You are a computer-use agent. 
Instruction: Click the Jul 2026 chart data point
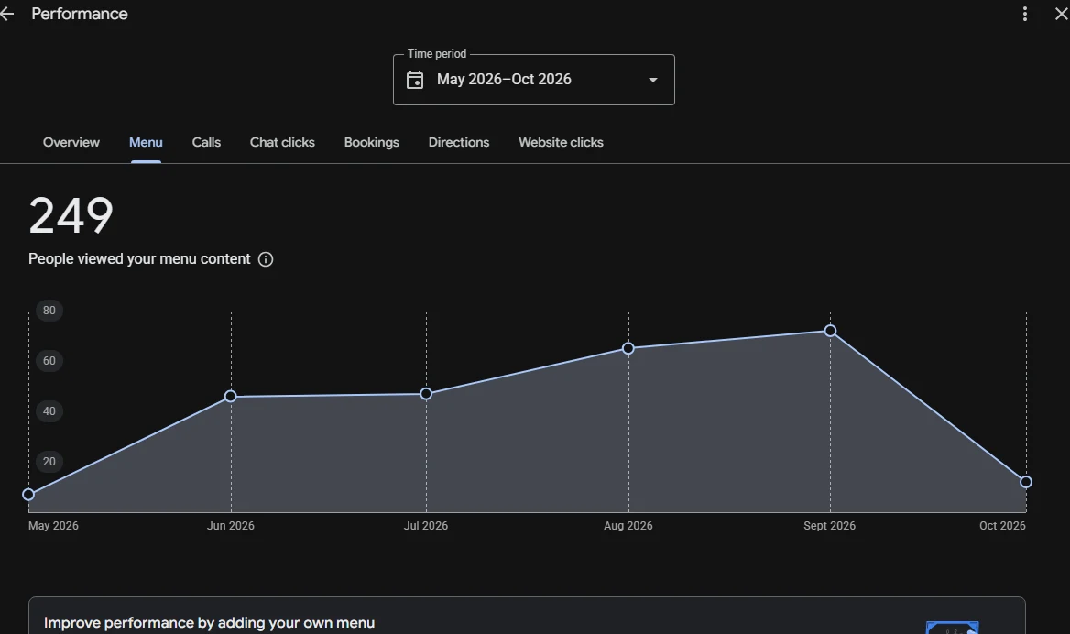(x=426, y=394)
